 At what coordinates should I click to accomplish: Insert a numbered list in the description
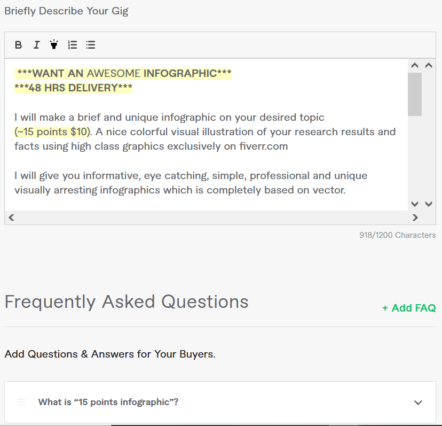click(73, 45)
